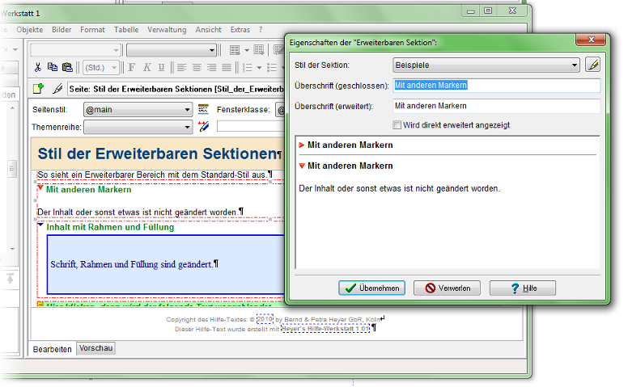Click the Verwerfen button

click(x=447, y=288)
